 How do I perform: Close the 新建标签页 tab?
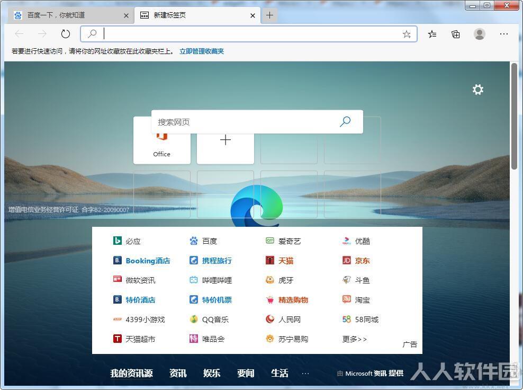253,15
